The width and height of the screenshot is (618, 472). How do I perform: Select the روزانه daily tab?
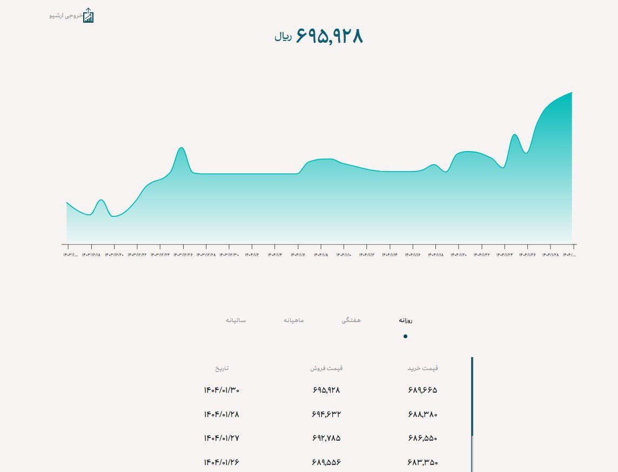click(x=406, y=320)
